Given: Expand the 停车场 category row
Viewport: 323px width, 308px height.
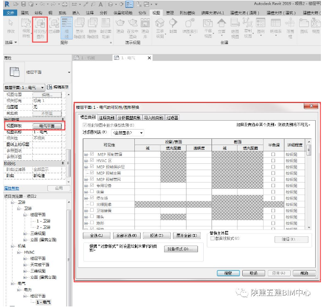Looking at the screenshot, I should (86, 198).
